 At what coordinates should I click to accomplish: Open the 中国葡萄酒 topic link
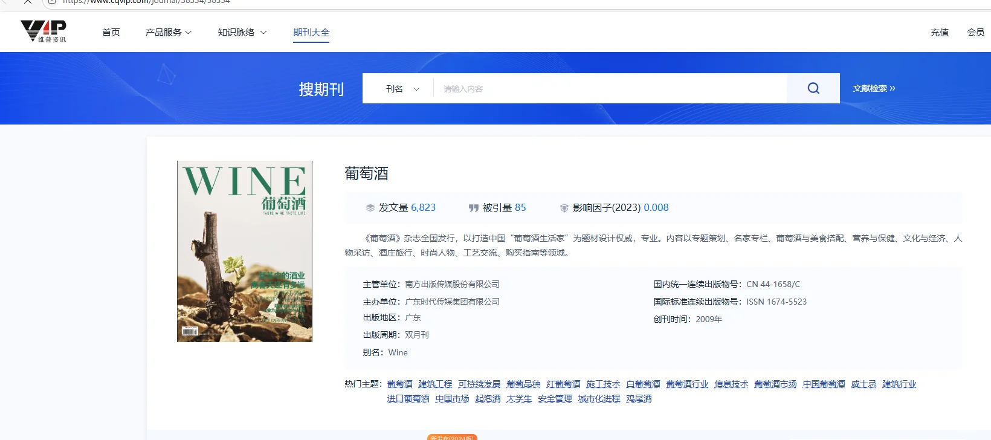pyautogui.click(x=824, y=384)
